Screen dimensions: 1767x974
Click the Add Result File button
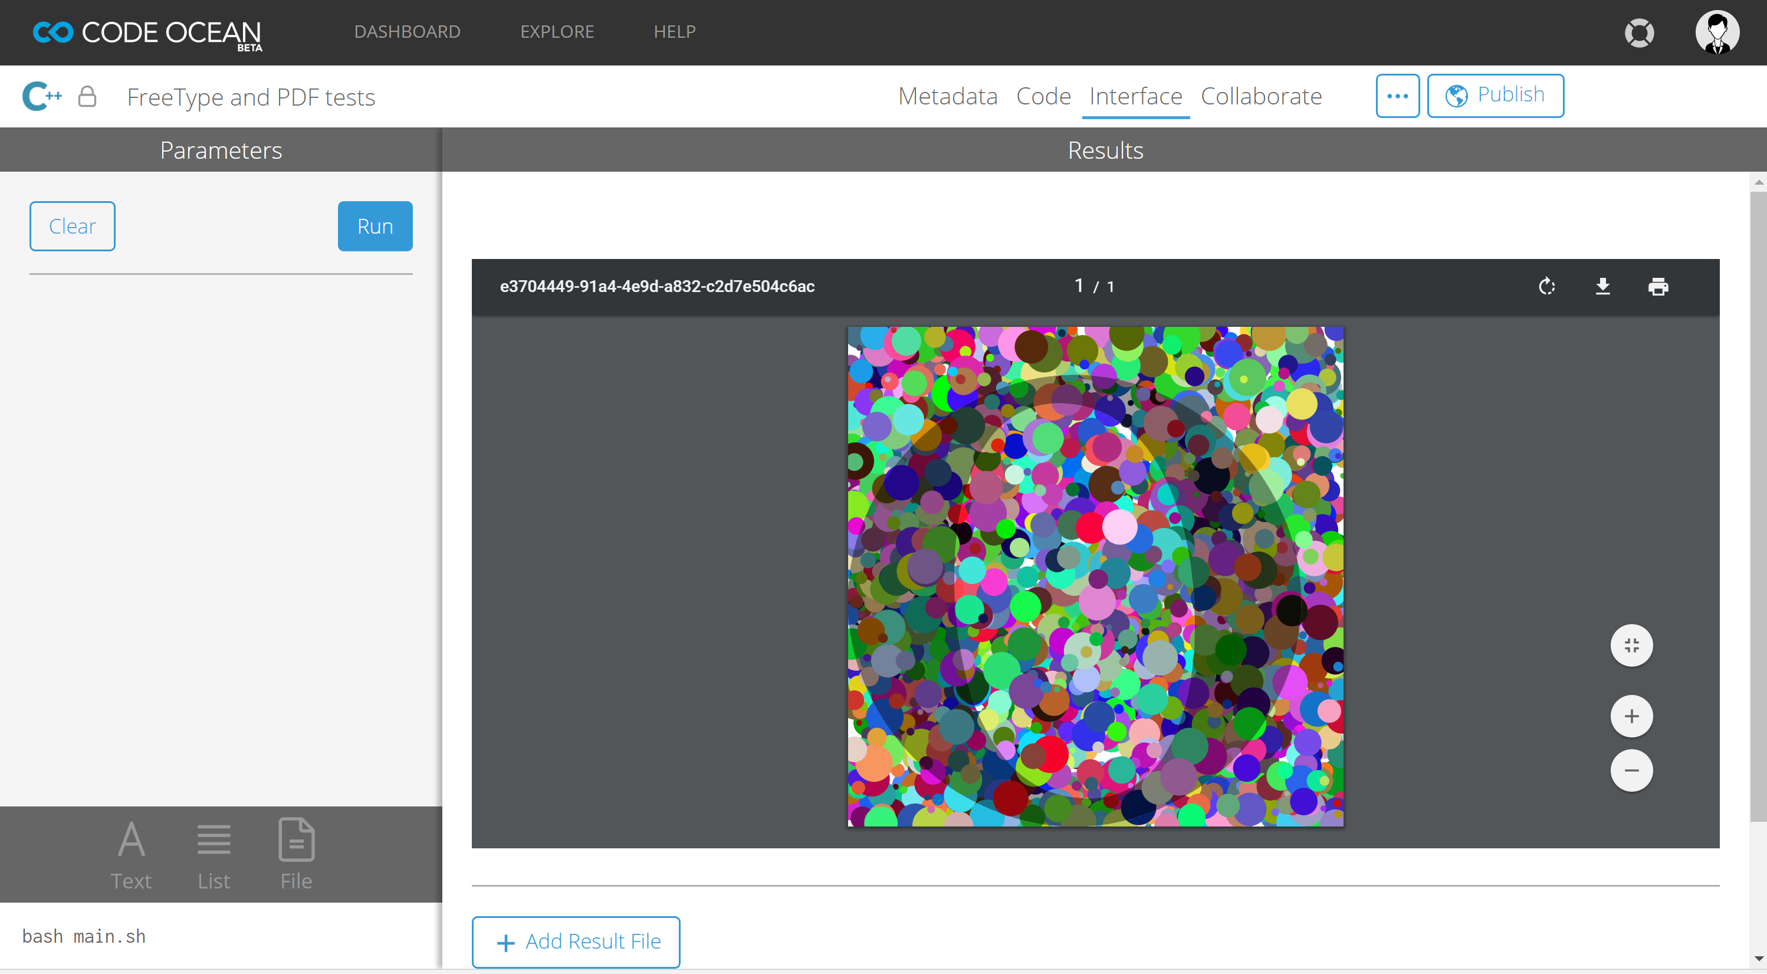click(x=576, y=942)
